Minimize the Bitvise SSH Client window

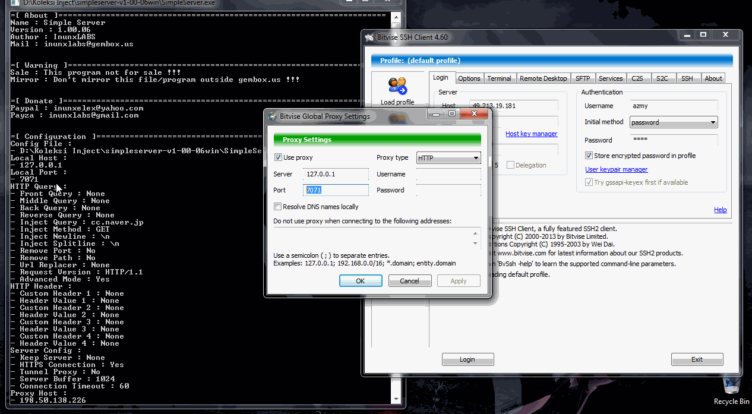(x=688, y=36)
